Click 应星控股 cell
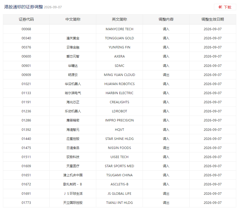The height and width of the screenshot is (210, 240). coord(73,139)
